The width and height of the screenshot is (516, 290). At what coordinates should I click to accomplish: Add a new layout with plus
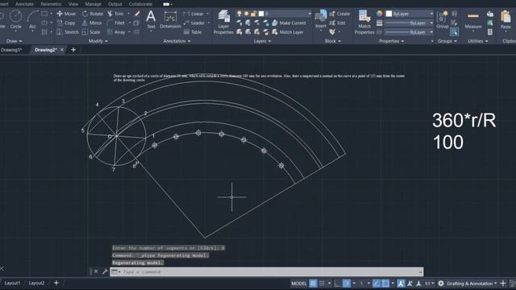pyautogui.click(x=56, y=283)
